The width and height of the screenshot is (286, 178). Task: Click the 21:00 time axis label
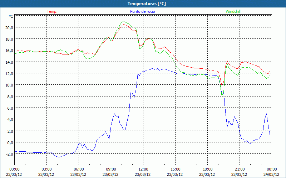240,169
